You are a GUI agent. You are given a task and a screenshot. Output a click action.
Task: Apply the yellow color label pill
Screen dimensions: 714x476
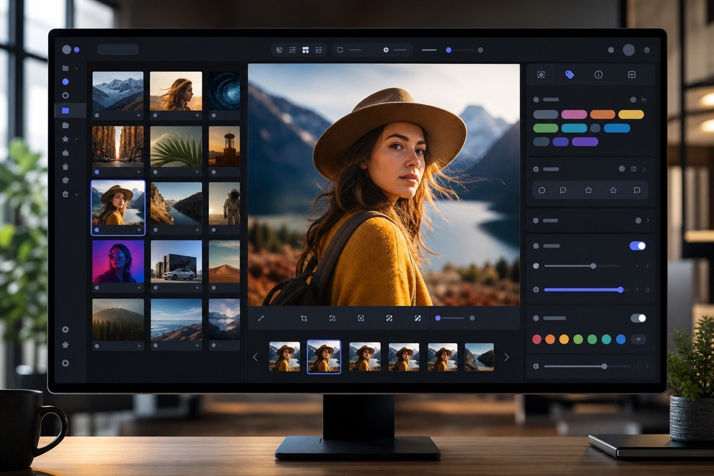click(631, 114)
